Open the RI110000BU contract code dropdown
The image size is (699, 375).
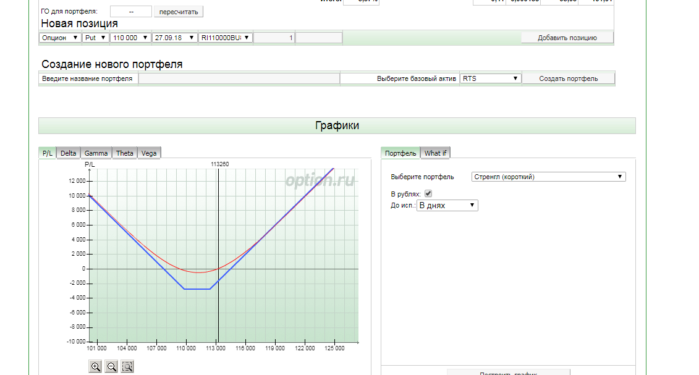[225, 38]
